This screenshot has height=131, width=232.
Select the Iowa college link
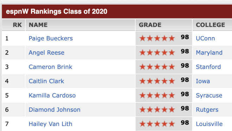[203, 81]
